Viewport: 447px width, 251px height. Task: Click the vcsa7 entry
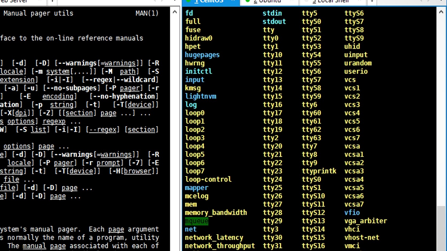(x=354, y=205)
